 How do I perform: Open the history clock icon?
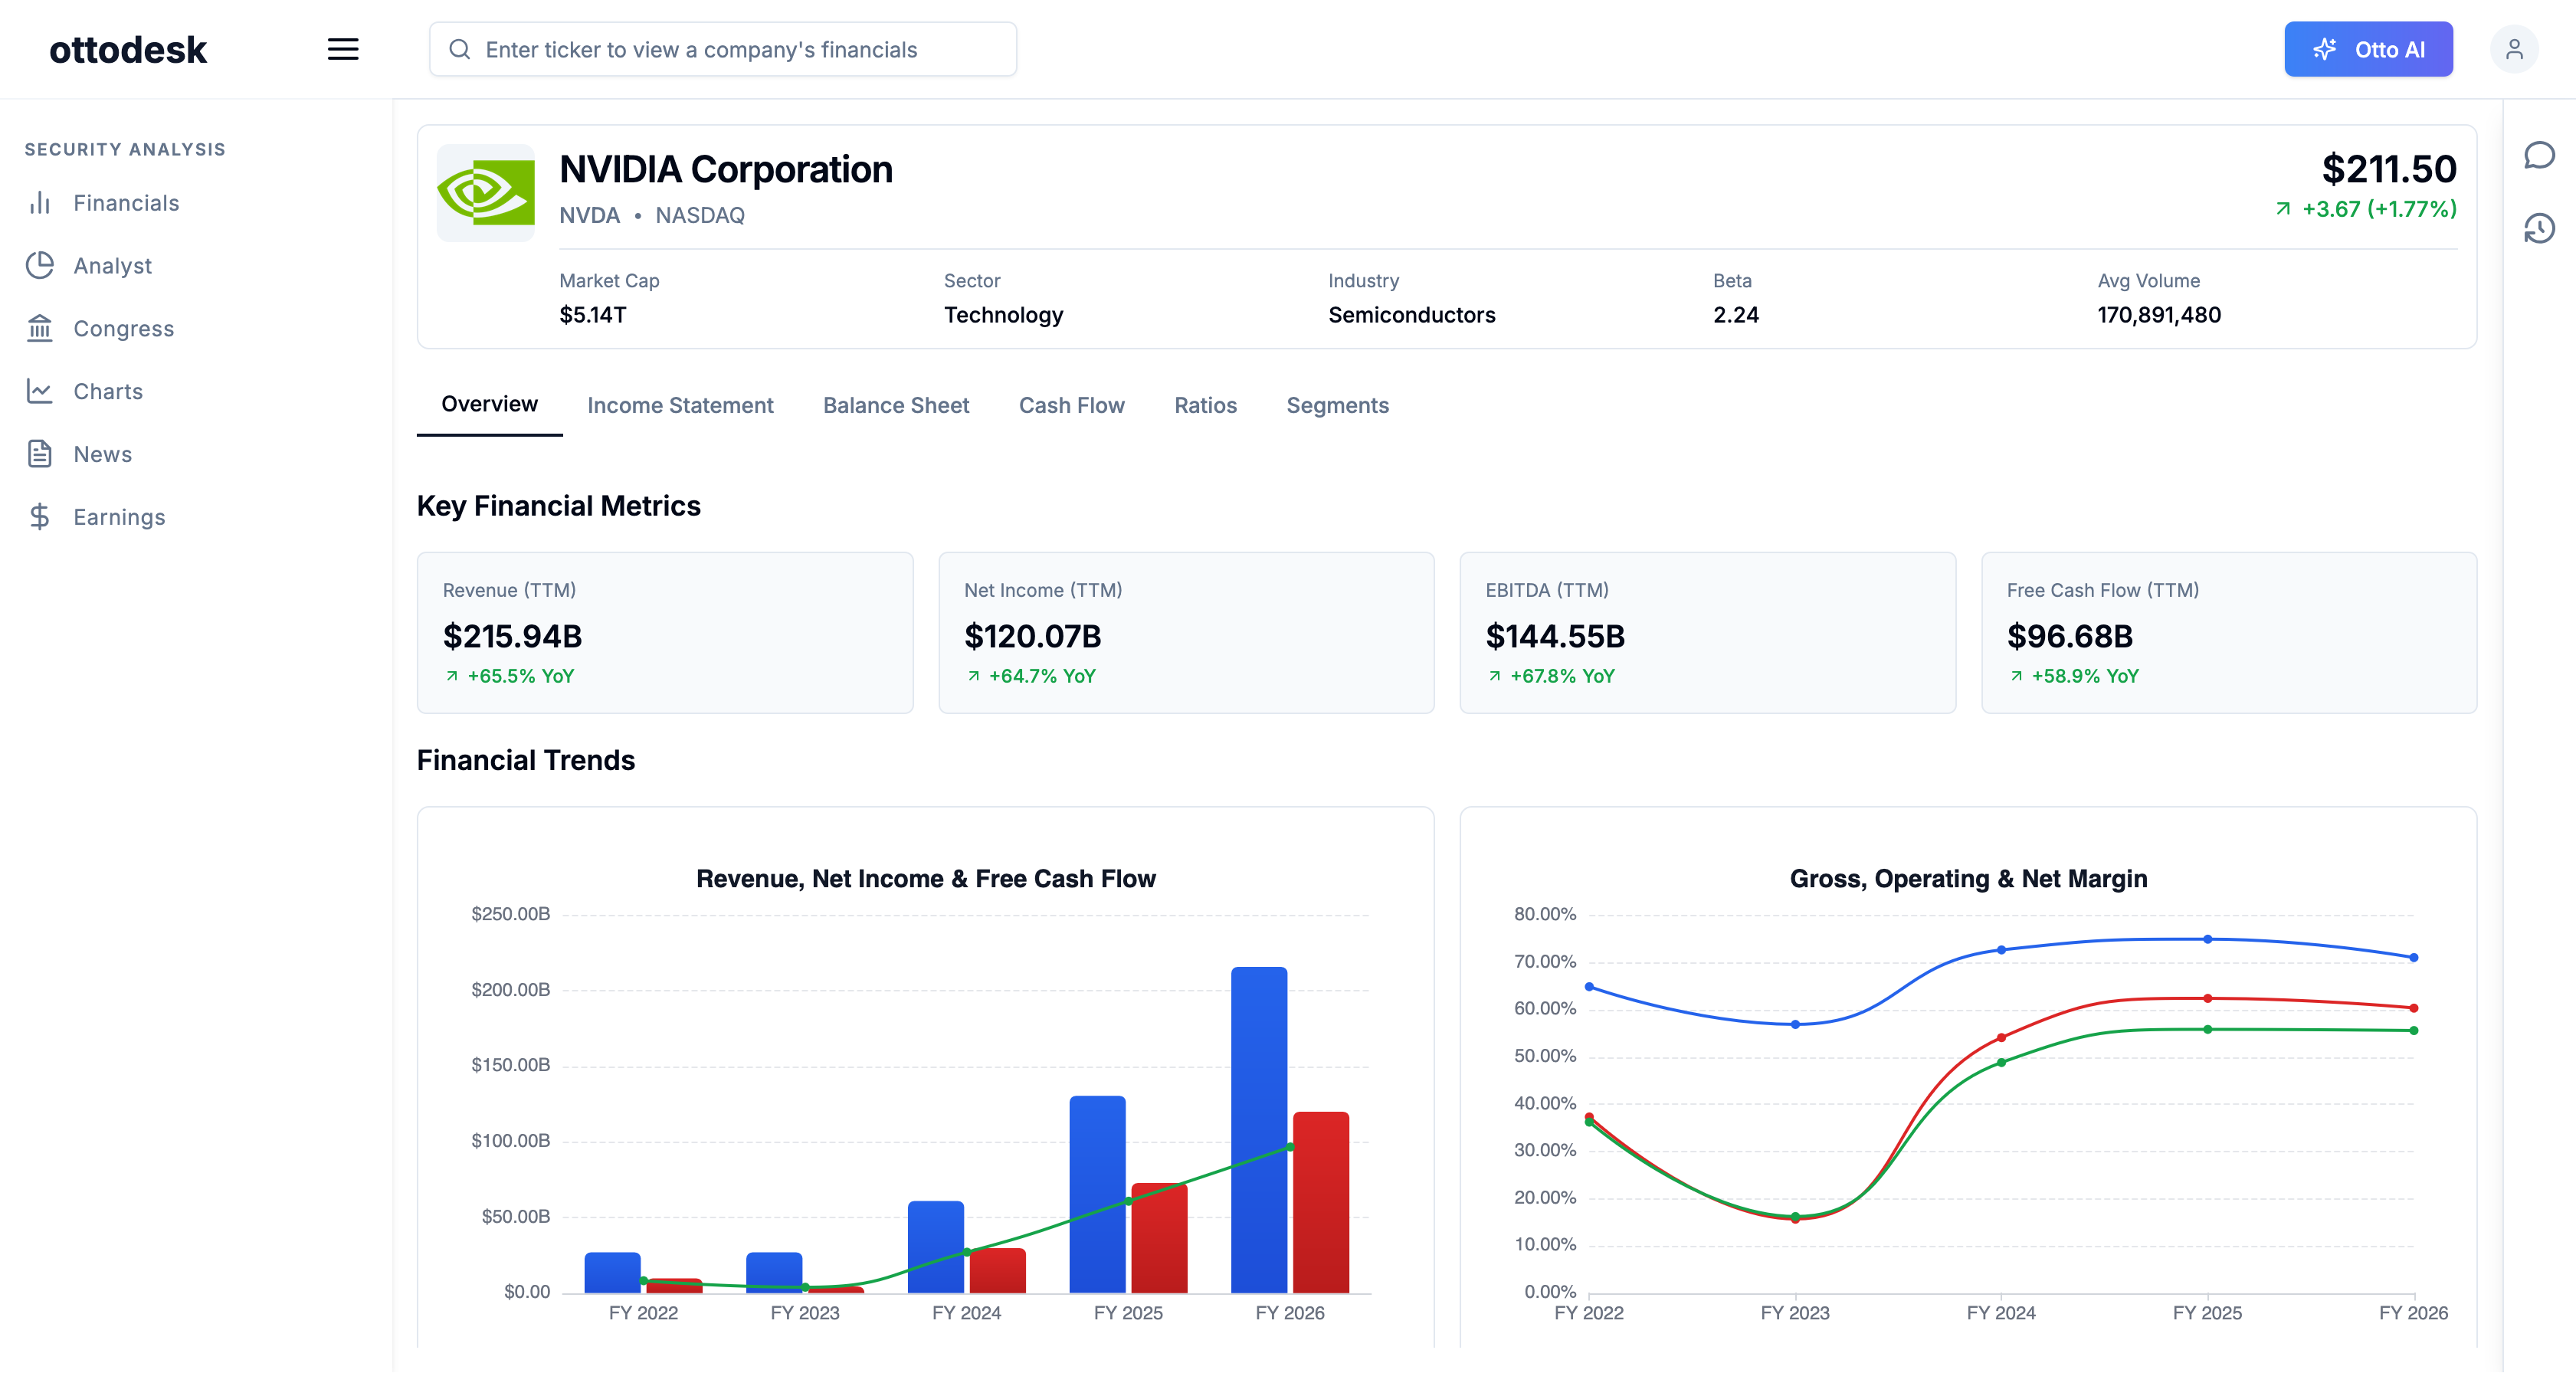point(2539,229)
